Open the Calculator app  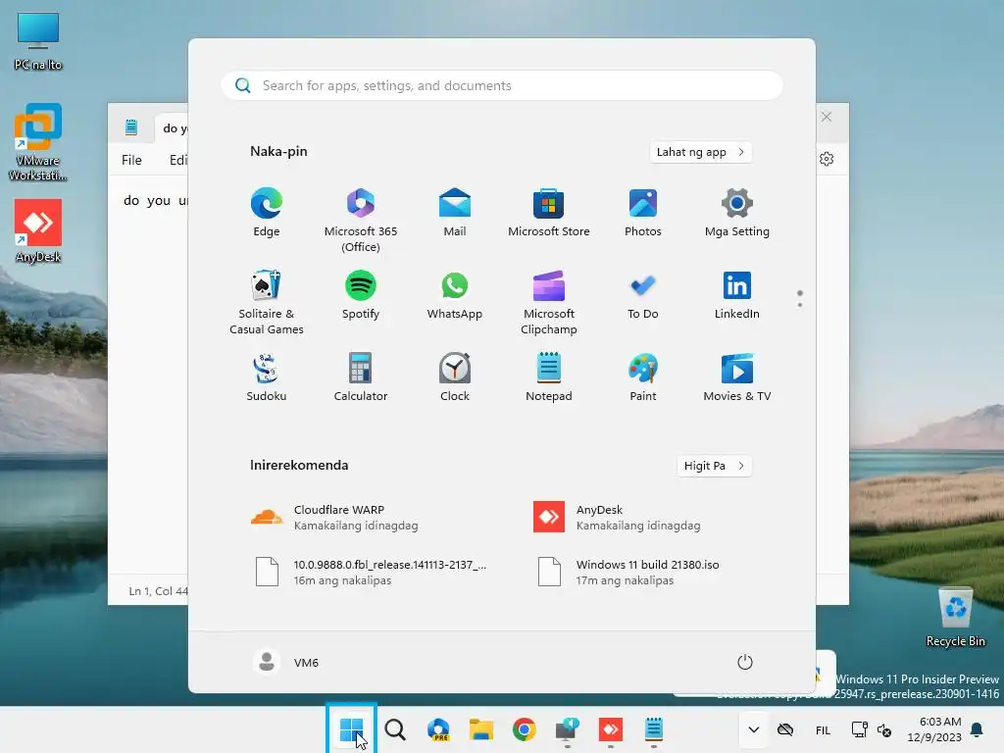coord(361,377)
